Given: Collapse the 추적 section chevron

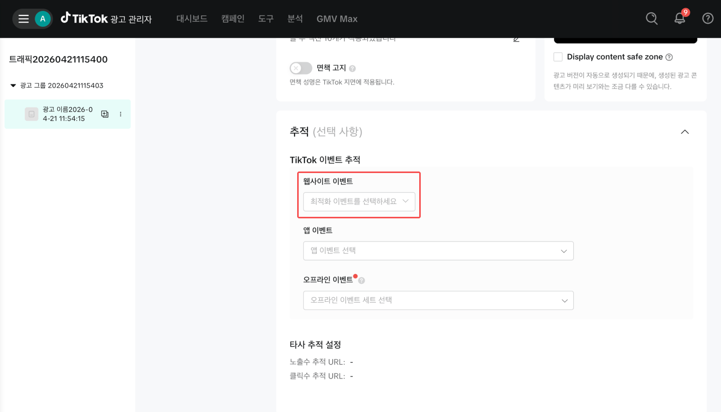Looking at the screenshot, I should [x=685, y=132].
